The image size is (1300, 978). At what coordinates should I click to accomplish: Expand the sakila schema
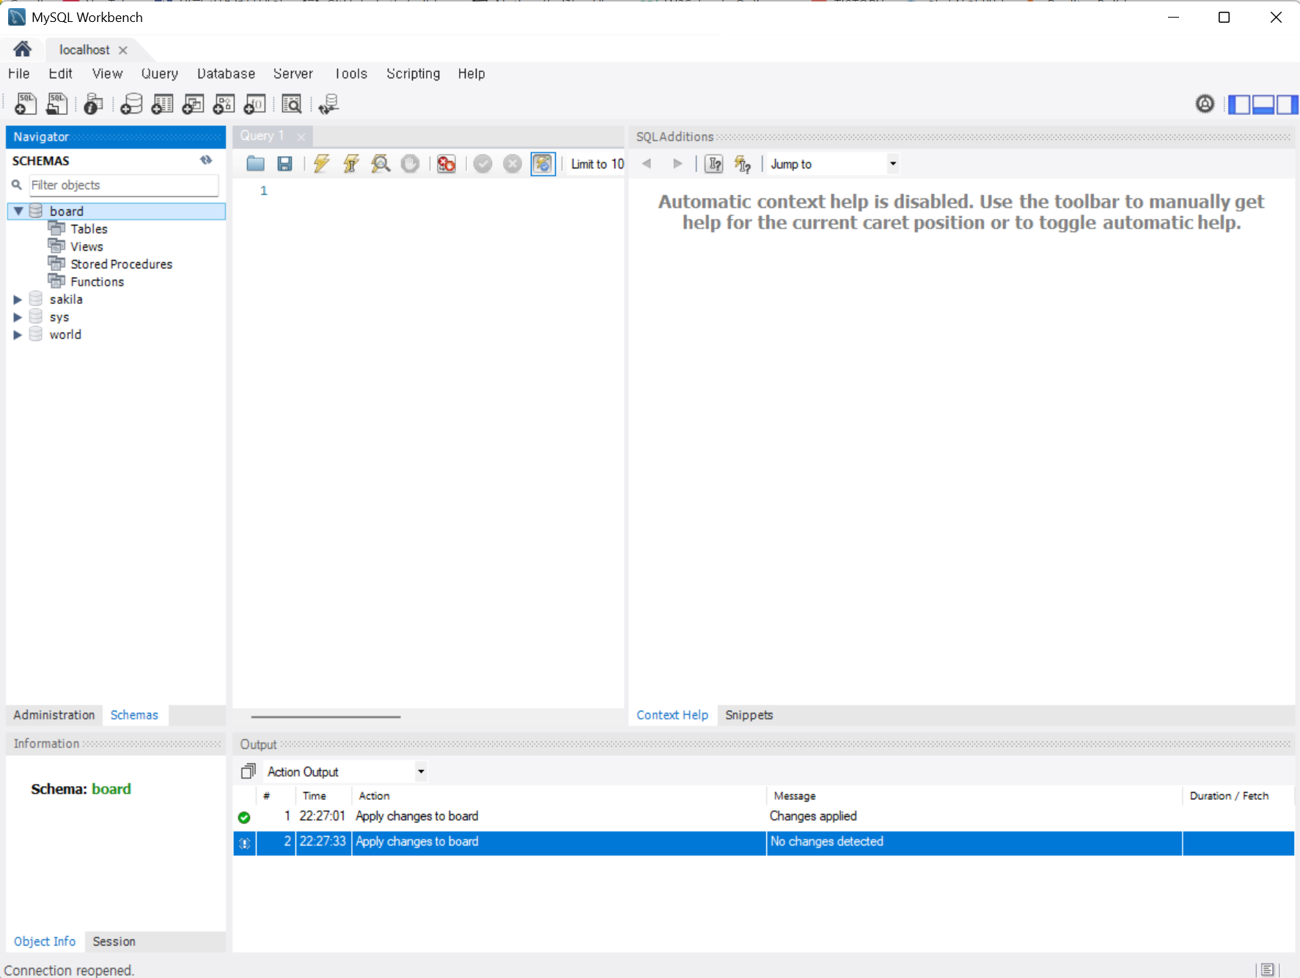[18, 299]
